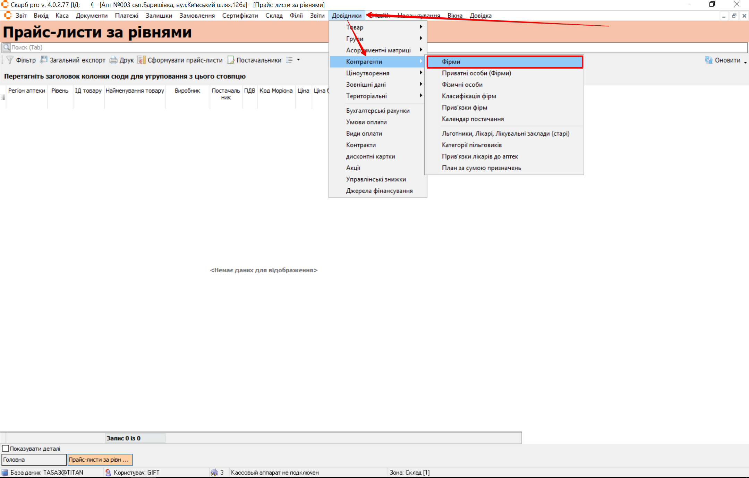Switch to the Головна tab
The height and width of the screenshot is (478, 749).
coord(34,460)
